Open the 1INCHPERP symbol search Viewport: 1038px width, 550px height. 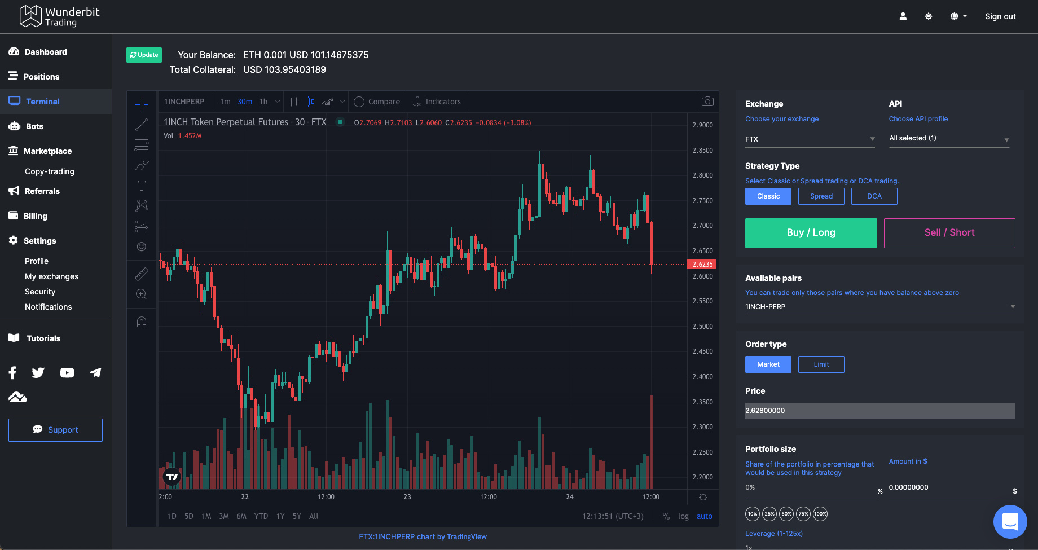pyautogui.click(x=184, y=102)
